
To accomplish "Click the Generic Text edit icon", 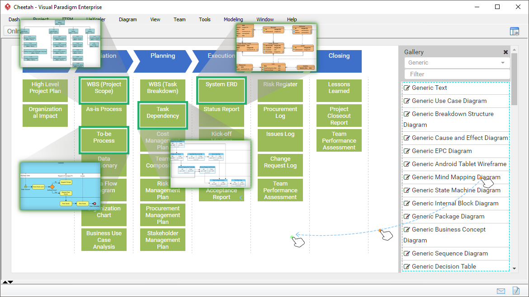I will click(407, 88).
